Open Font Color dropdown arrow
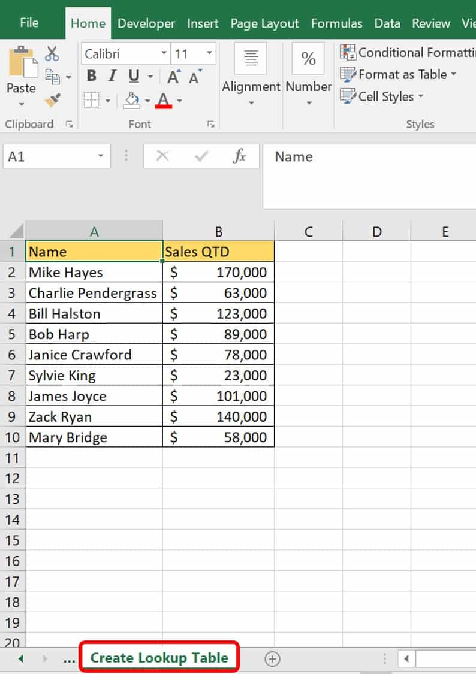 tap(180, 101)
